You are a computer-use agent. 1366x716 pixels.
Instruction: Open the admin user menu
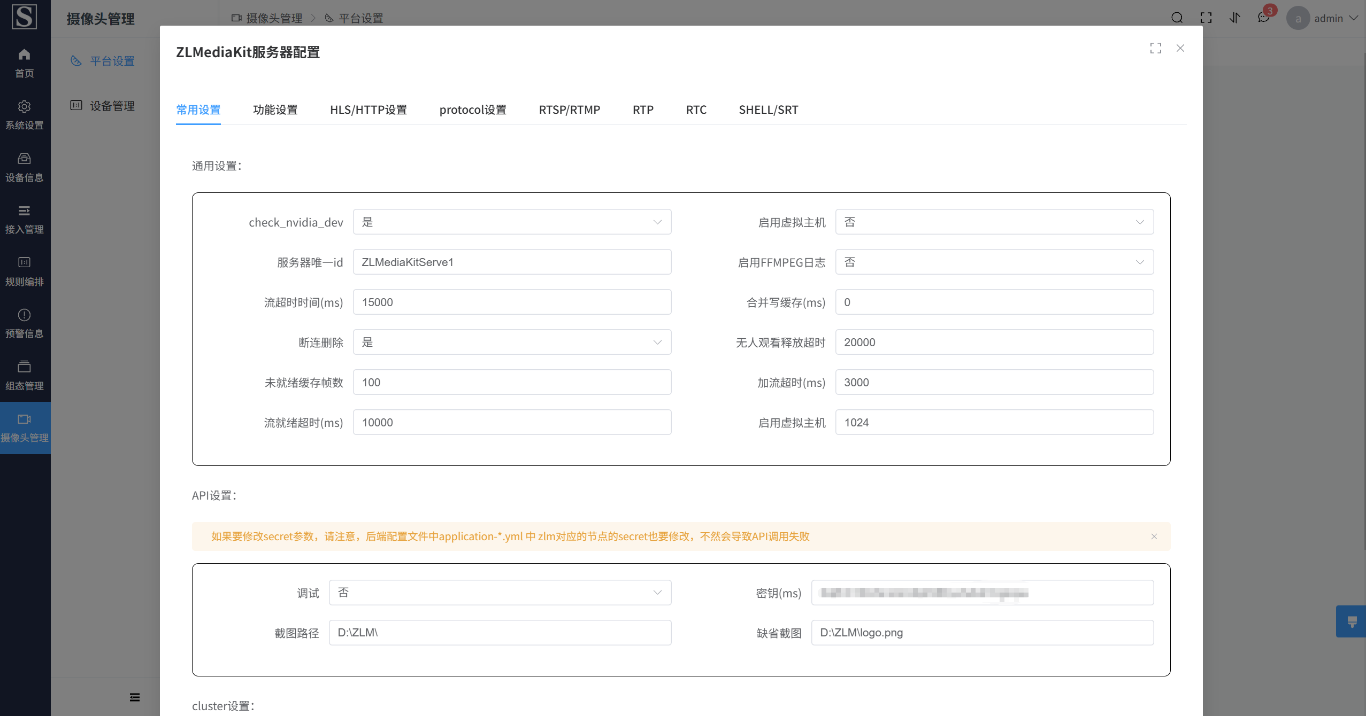[1329, 18]
